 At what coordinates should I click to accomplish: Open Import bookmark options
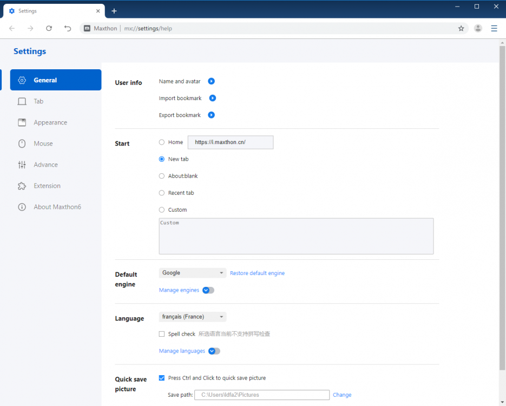point(212,98)
